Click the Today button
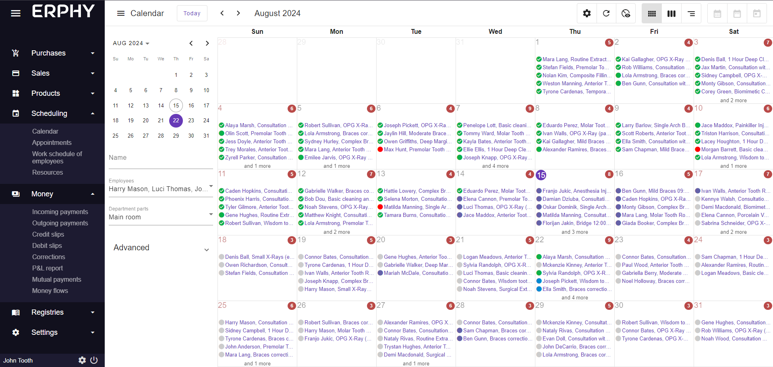773x367 pixels. click(192, 13)
